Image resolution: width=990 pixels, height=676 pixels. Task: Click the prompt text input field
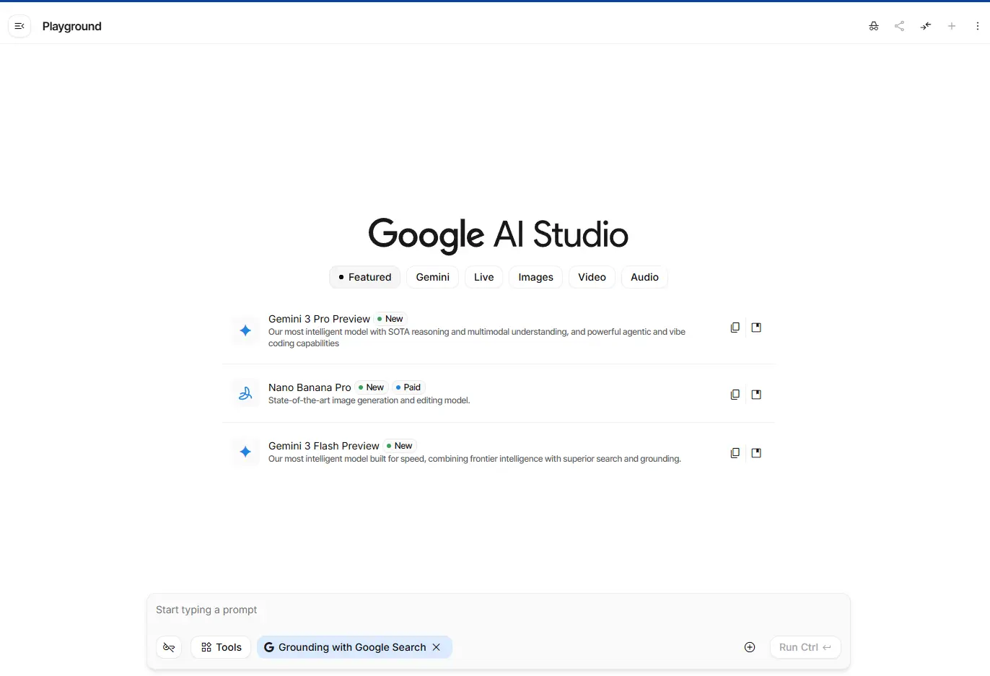498,610
